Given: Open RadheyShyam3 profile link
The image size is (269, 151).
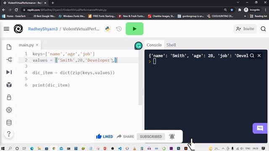Looking at the screenshot, I should [43, 29].
